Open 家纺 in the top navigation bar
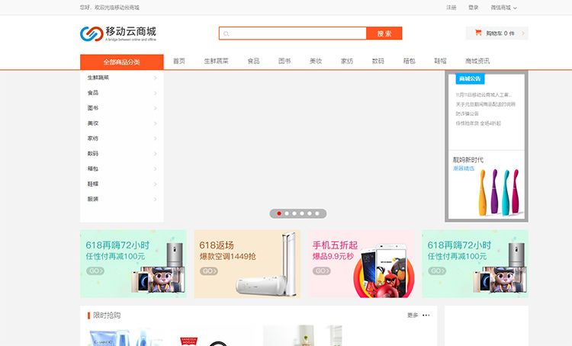Image resolution: width=572 pixels, height=346 pixels. click(x=347, y=61)
